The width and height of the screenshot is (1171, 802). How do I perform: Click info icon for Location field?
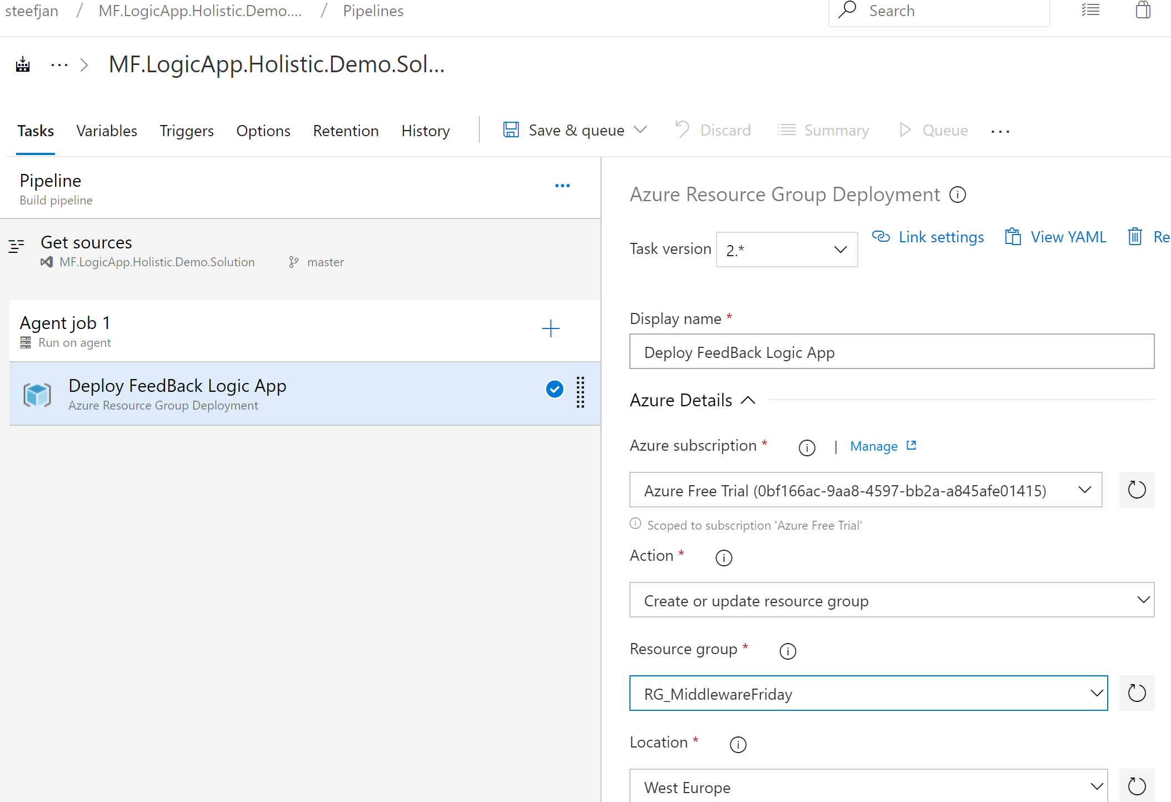(738, 744)
